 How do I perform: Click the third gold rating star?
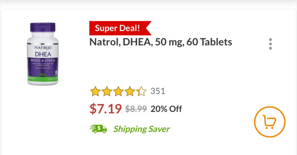tap(118, 91)
